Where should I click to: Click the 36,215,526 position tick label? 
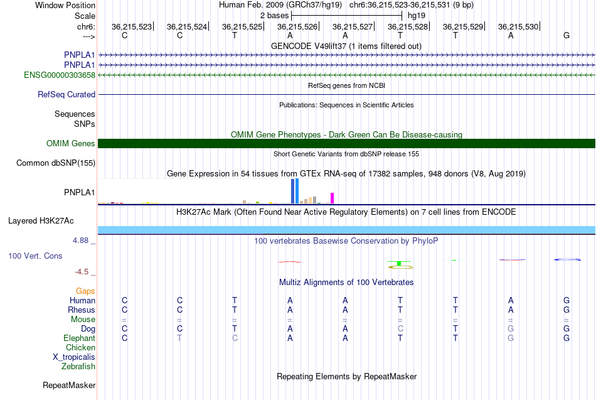tap(297, 26)
